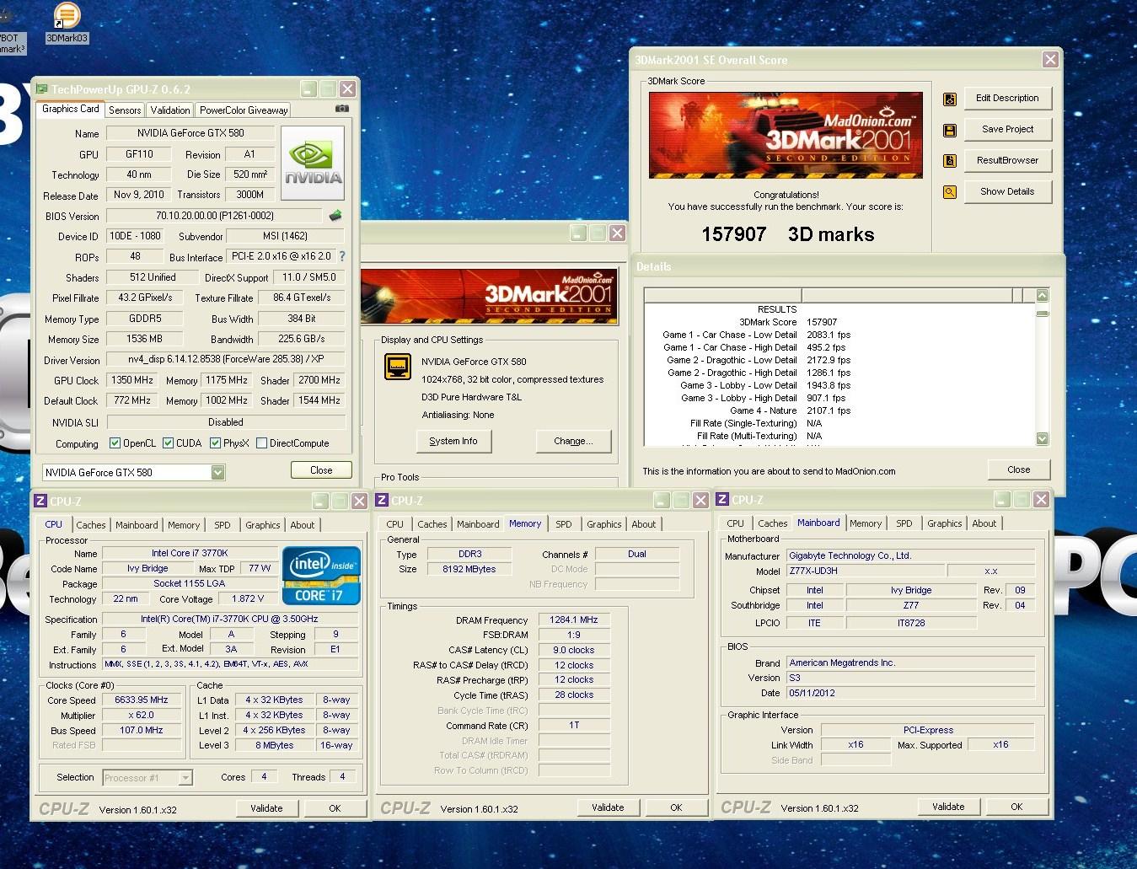The height and width of the screenshot is (869, 1137).
Task: Click the DRAM Frequency value field
Action: tap(573, 620)
